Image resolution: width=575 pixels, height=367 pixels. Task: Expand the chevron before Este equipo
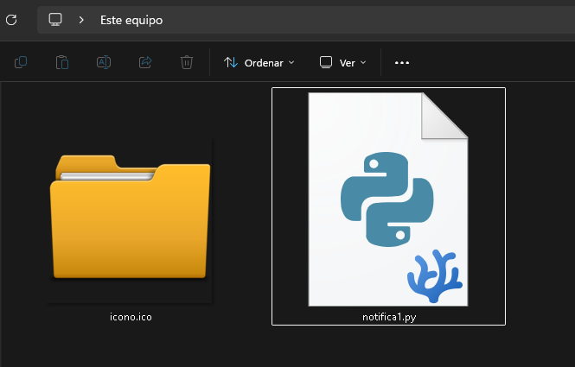click(x=81, y=20)
